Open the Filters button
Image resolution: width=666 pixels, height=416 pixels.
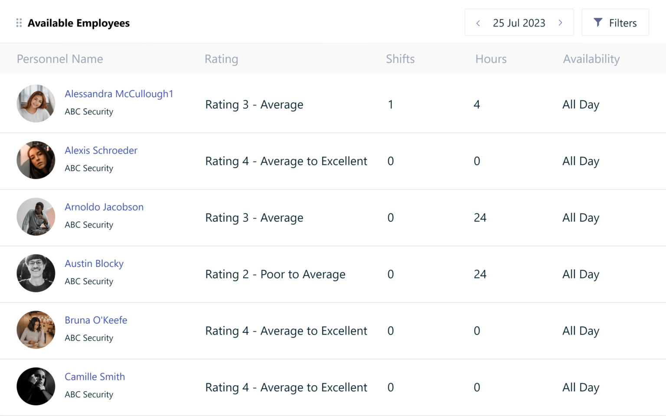click(x=615, y=23)
